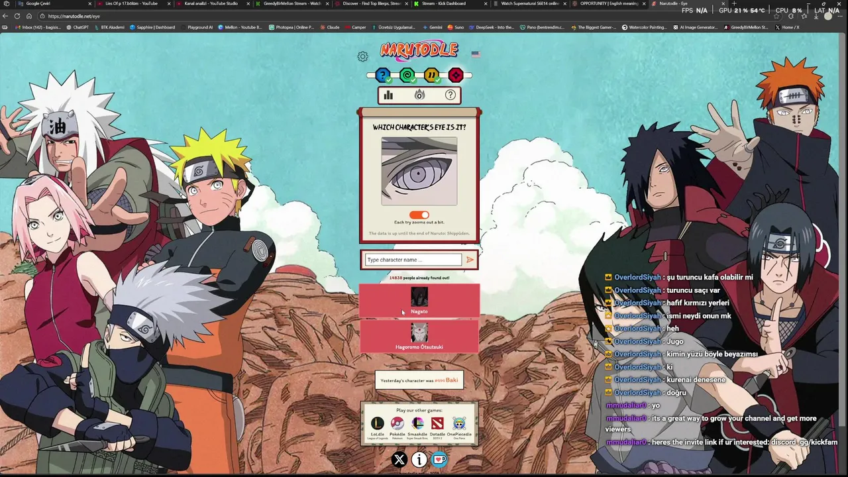Open the Dotadle game icon

437,423
